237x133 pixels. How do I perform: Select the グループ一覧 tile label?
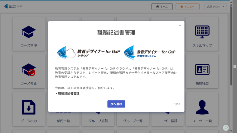click(133, 121)
